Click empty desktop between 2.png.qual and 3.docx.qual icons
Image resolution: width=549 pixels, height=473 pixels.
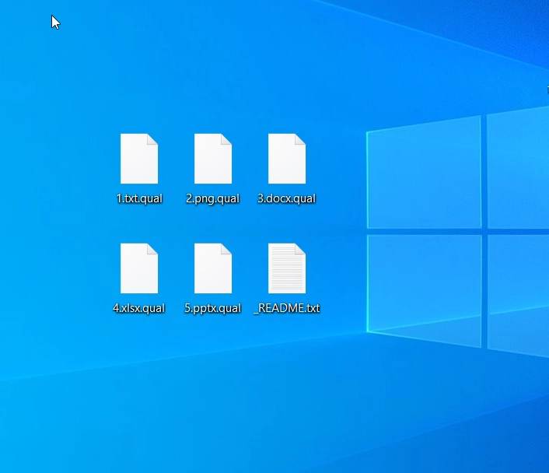250,159
